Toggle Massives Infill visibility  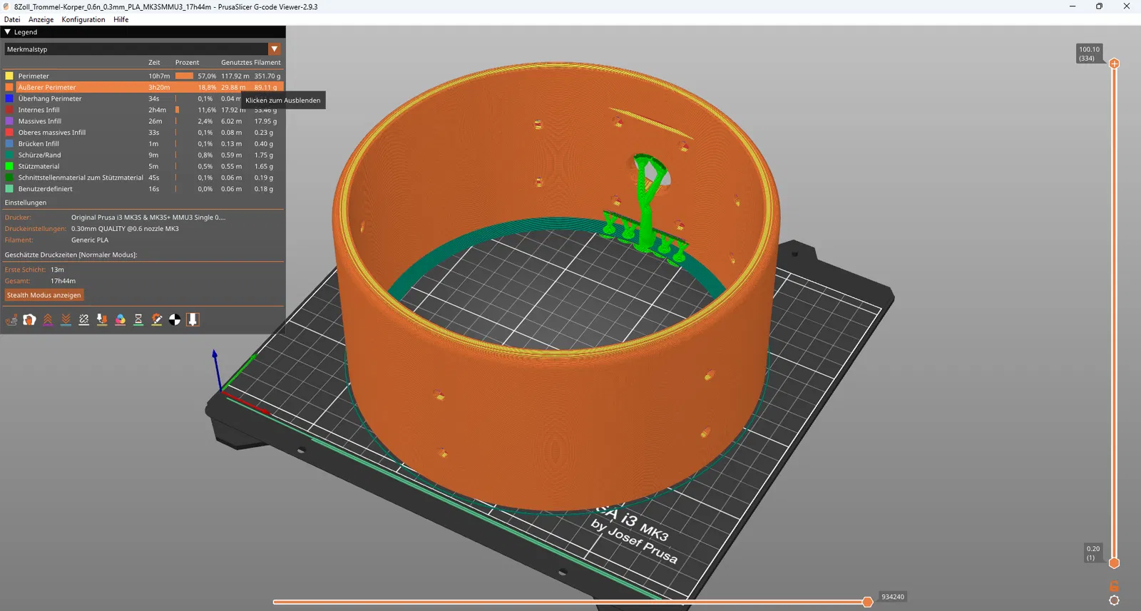(x=143, y=121)
